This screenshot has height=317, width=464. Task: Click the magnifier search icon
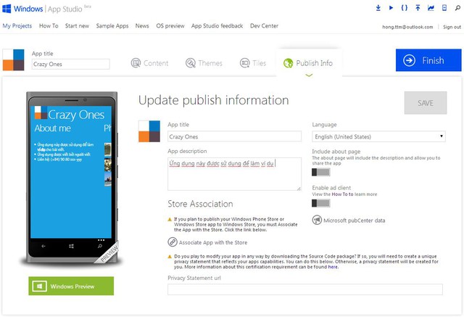click(x=456, y=8)
